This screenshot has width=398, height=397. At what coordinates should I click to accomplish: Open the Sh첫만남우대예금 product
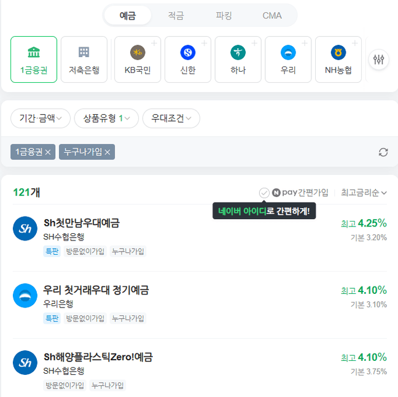coord(82,223)
